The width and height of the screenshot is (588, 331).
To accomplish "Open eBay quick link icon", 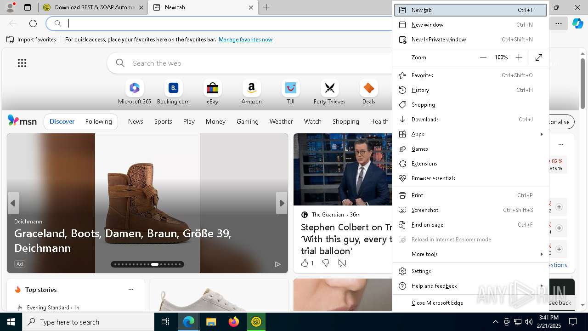I will 212,88.
